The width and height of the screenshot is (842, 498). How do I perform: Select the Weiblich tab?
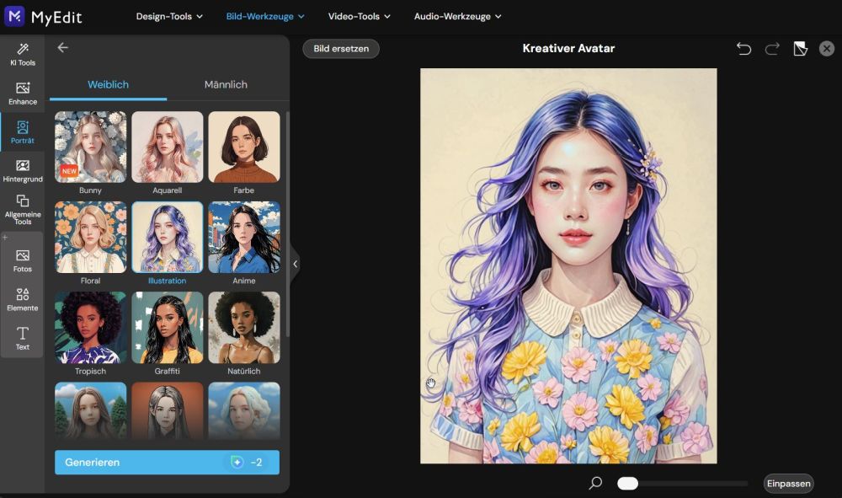pos(109,84)
